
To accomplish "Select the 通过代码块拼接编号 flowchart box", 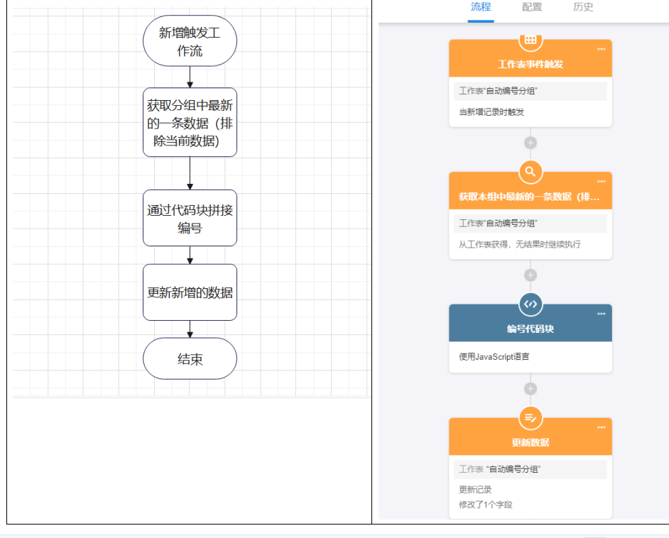I will point(190,218).
